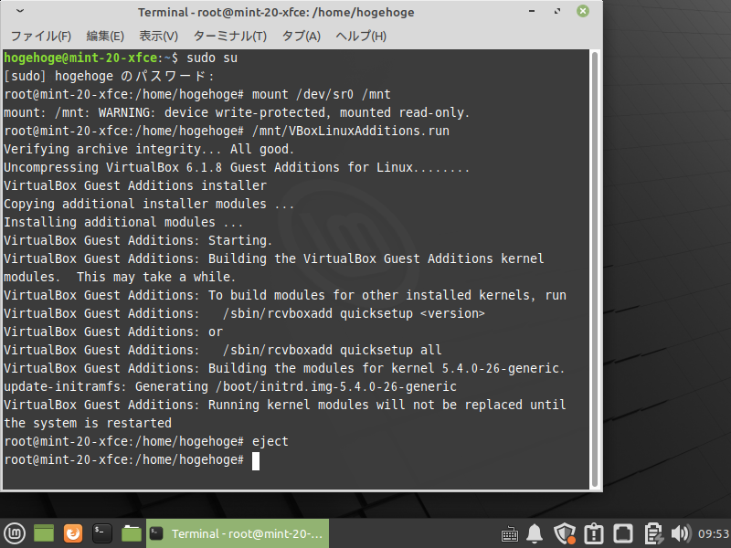The height and width of the screenshot is (548, 731).
Task: Click 'mount /dev/sr0 /mnt' command text
Action: click(x=322, y=94)
